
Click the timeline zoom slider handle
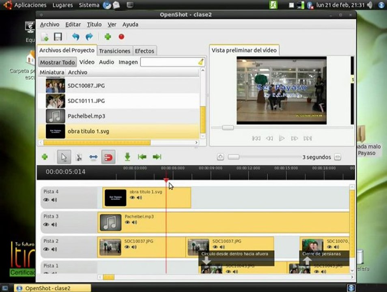(234, 157)
